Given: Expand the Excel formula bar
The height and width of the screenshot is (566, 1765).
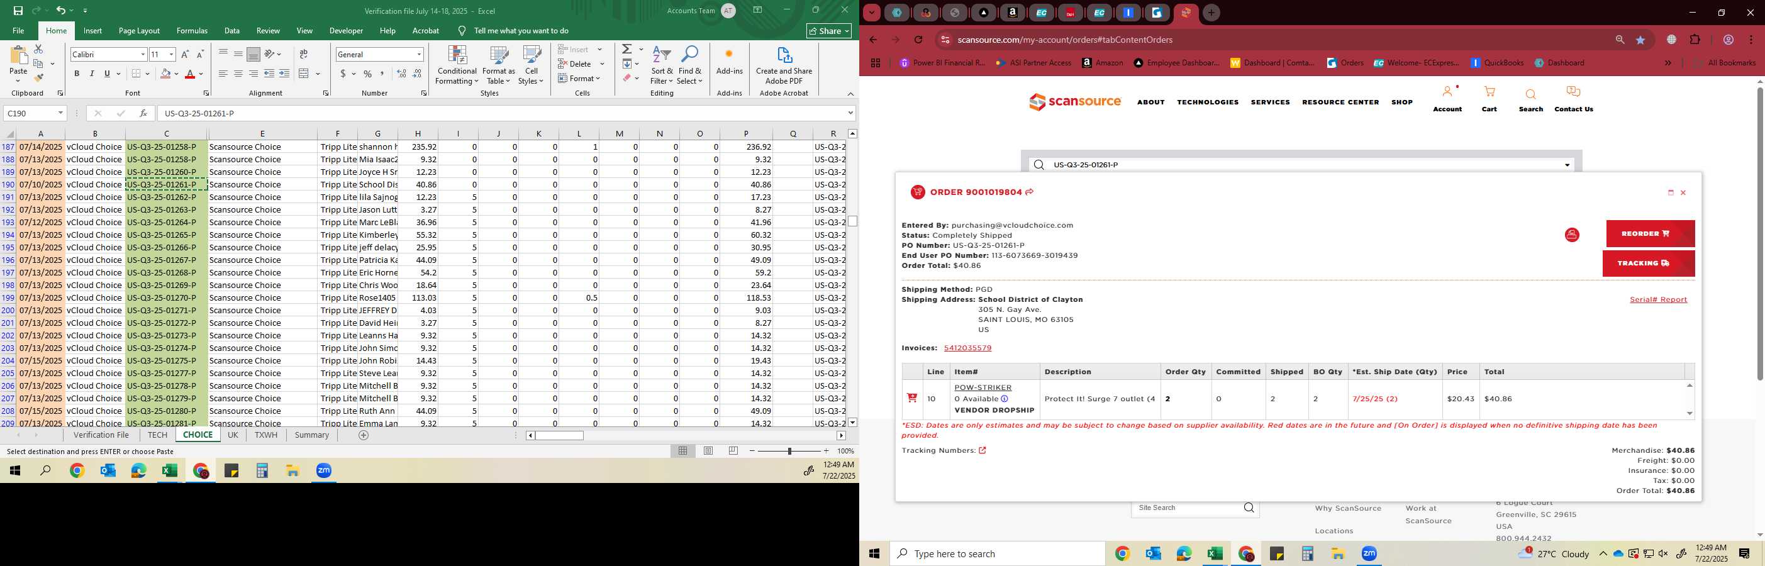Looking at the screenshot, I should point(850,113).
